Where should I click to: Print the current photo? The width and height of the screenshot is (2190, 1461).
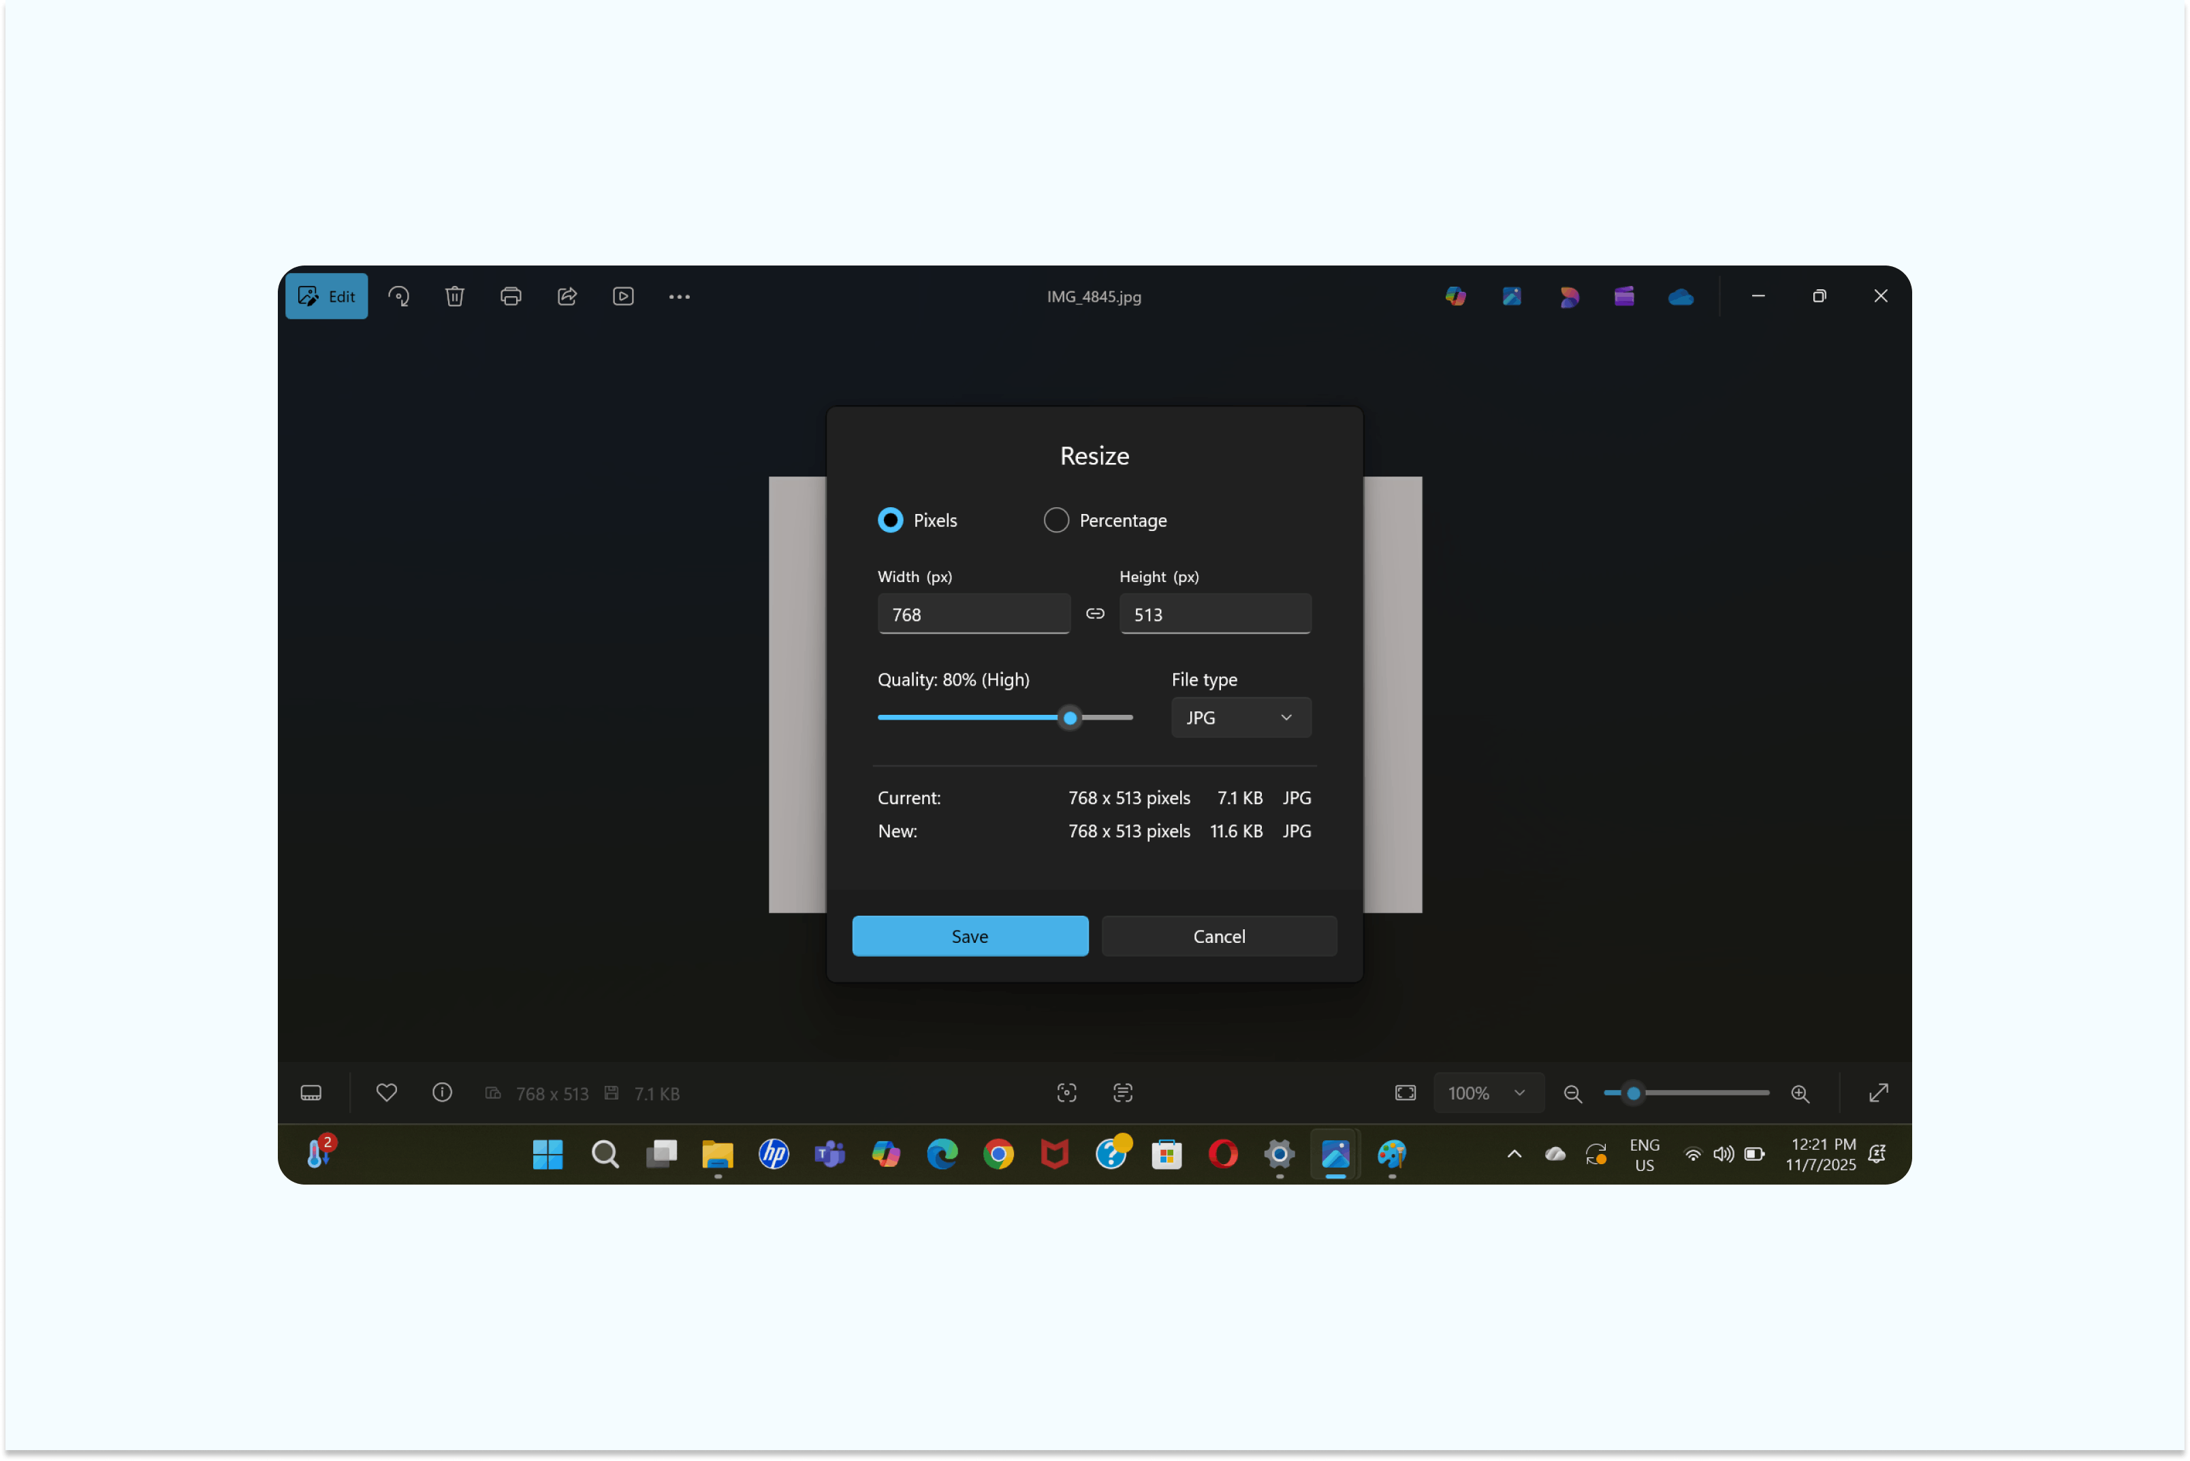click(x=511, y=296)
